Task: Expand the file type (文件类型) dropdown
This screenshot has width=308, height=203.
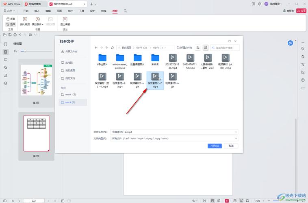Action: pos(236,138)
